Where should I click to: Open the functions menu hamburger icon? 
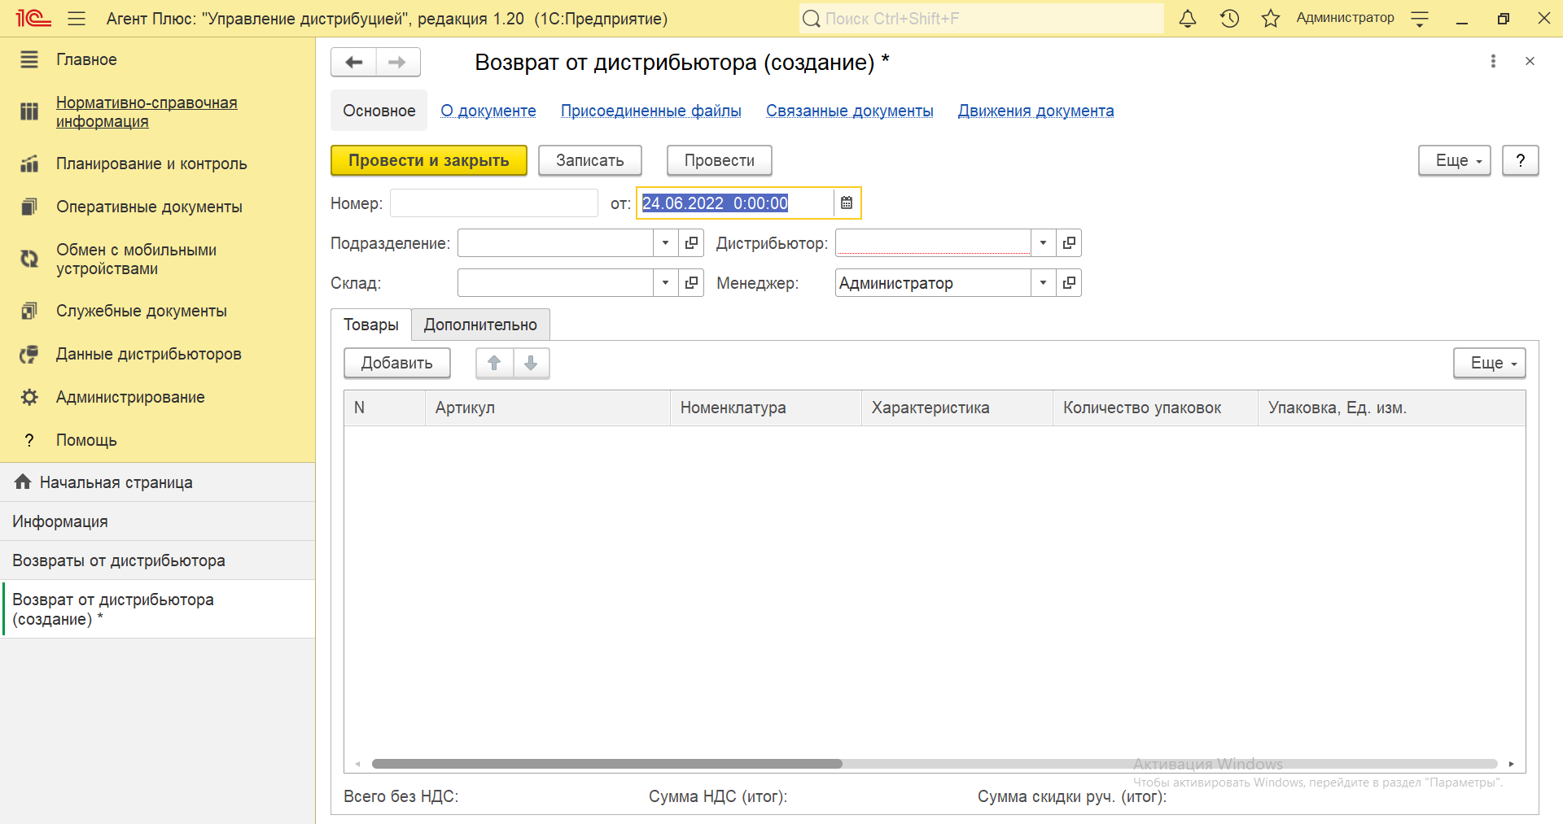77,18
